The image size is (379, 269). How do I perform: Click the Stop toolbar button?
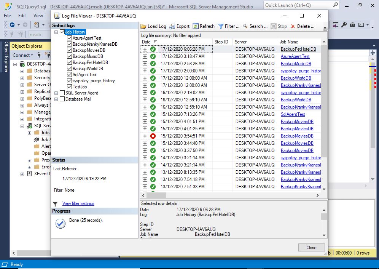(279, 26)
